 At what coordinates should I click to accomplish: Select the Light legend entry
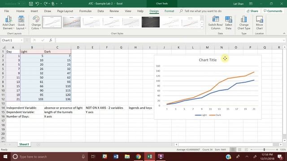coord(201,115)
